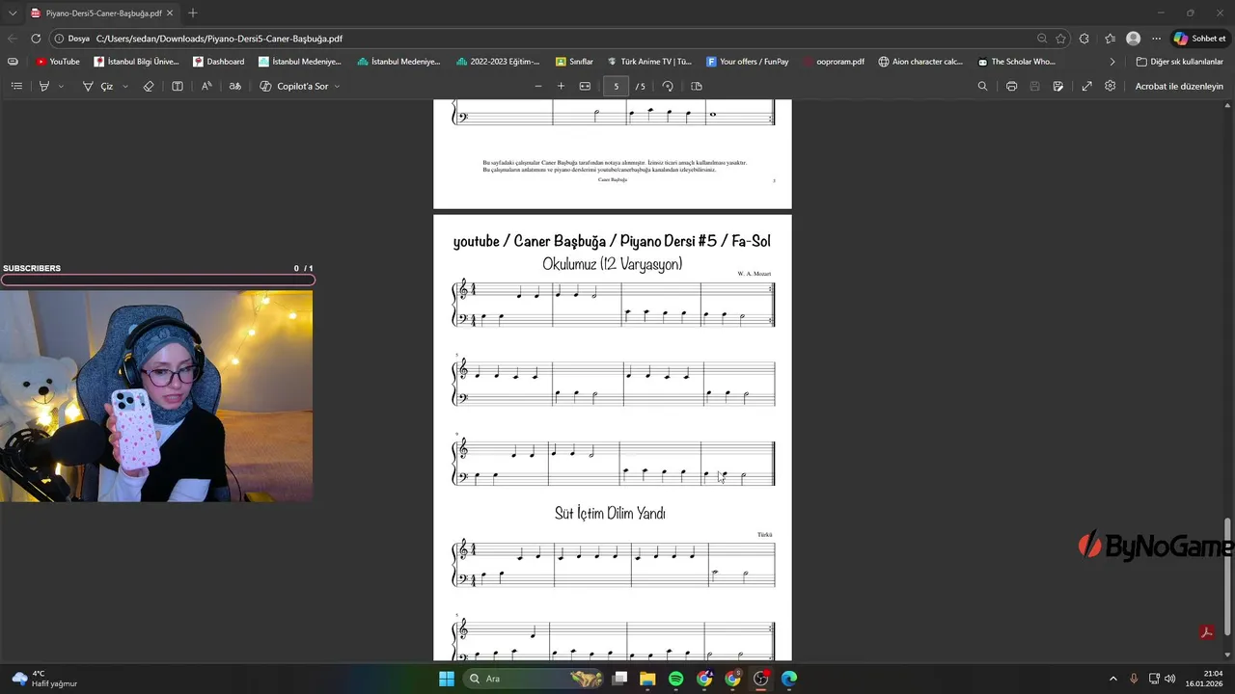Open the PDF table of contents panel

pyautogui.click(x=16, y=86)
